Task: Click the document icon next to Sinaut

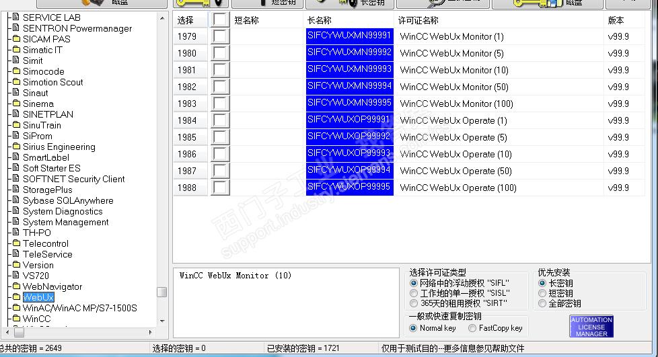Action: tap(16, 93)
